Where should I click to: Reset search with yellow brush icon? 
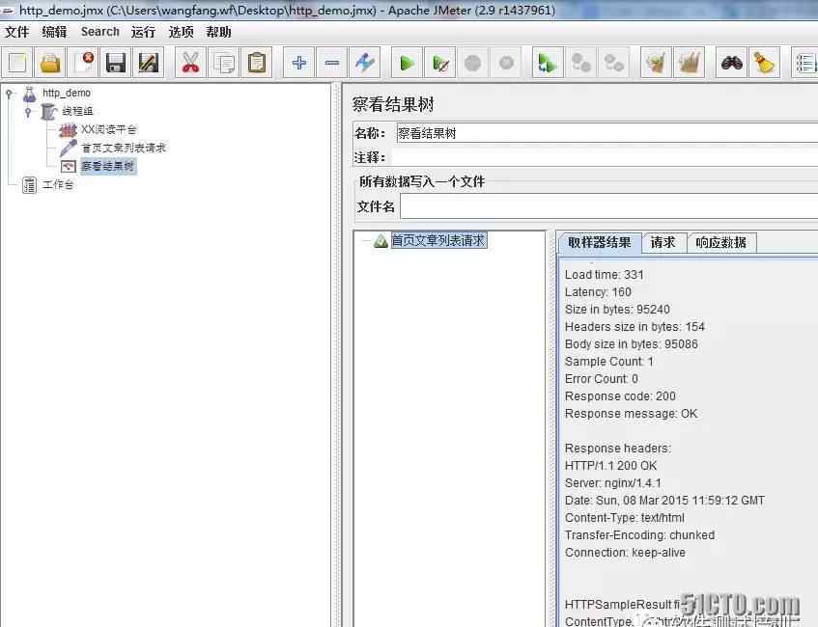pos(764,63)
